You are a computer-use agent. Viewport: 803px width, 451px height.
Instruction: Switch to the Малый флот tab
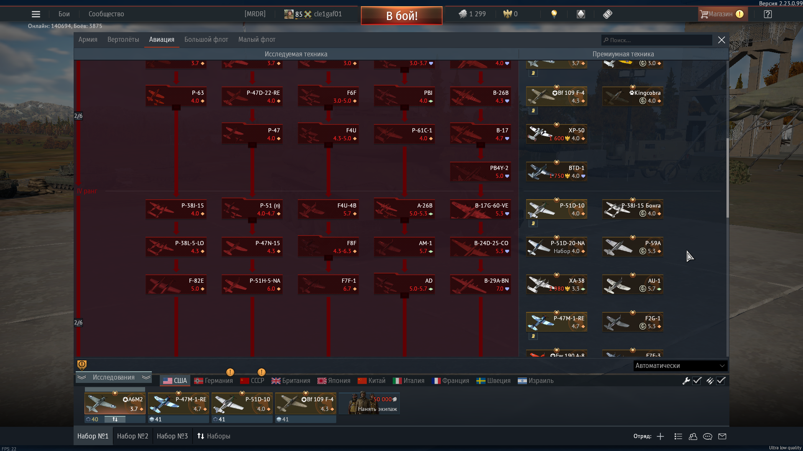257,40
